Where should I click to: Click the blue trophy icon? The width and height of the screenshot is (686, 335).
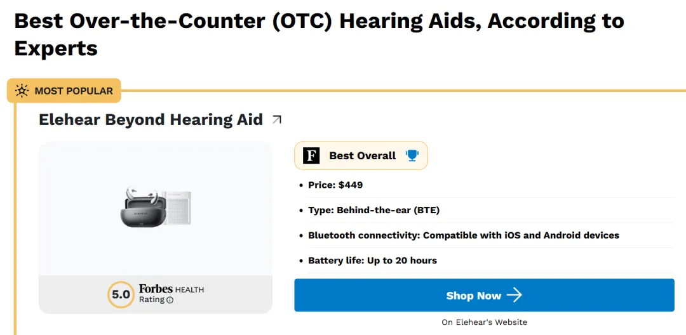(412, 155)
